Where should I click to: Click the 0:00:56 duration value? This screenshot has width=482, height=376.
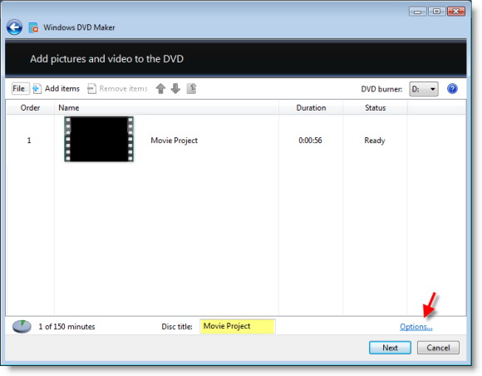click(x=310, y=141)
